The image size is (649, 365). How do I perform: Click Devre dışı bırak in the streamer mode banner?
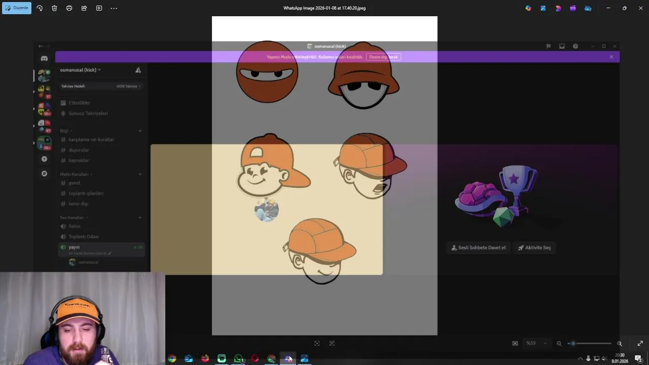[x=384, y=57]
